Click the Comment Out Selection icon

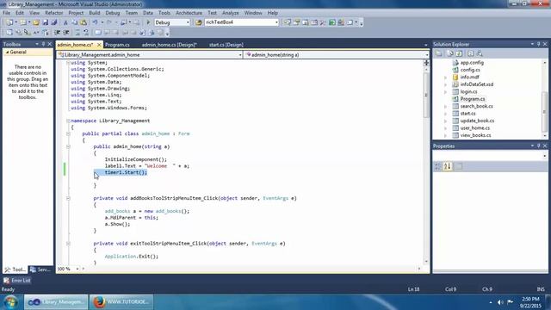click(x=77, y=33)
